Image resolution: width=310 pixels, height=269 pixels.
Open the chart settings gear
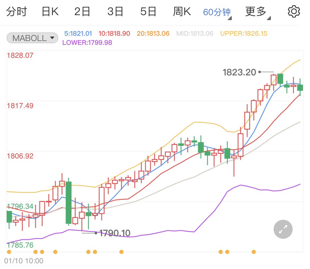294,11
